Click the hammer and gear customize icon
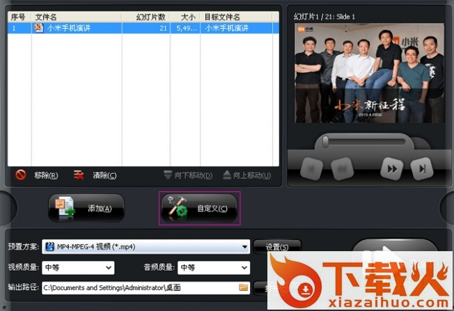 coord(178,207)
